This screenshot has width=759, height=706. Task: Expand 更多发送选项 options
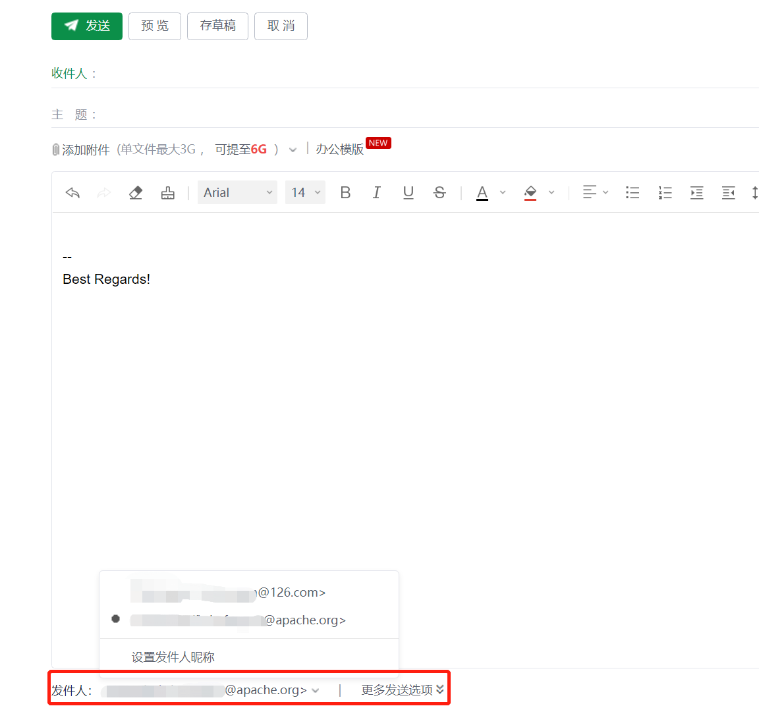point(402,690)
